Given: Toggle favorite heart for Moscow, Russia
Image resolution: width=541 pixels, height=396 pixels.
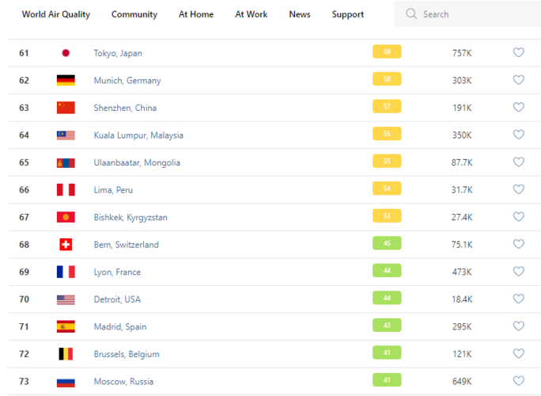Looking at the screenshot, I should [518, 381].
